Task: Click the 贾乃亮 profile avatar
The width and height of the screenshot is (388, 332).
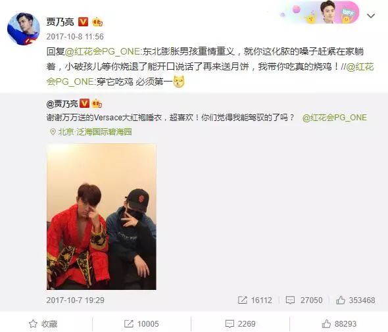Action: tap(24, 29)
